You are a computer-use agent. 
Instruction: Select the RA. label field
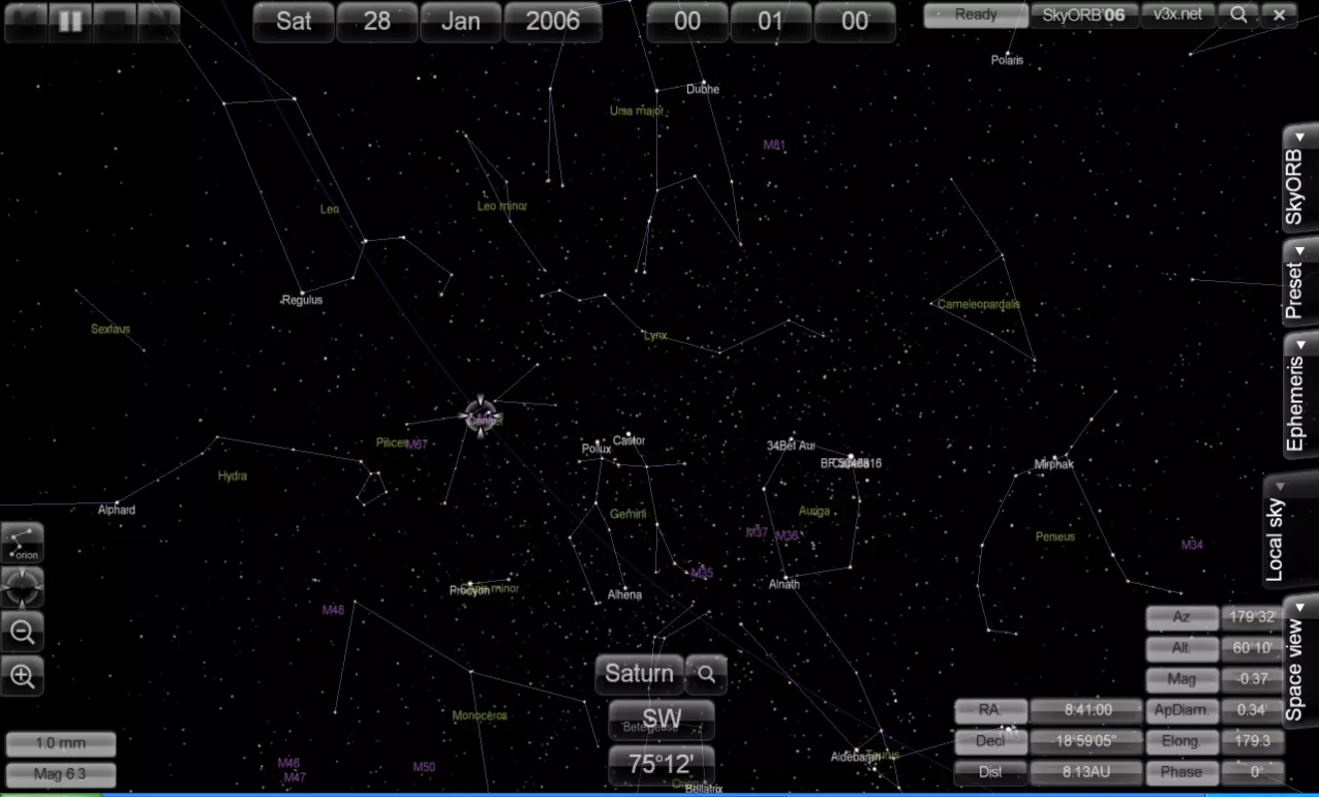click(x=991, y=711)
